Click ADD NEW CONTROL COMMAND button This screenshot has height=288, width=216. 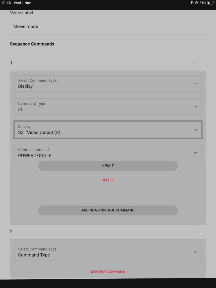pyautogui.click(x=108, y=210)
